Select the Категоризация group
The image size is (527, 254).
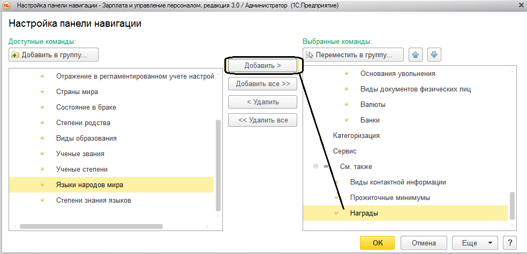356,136
